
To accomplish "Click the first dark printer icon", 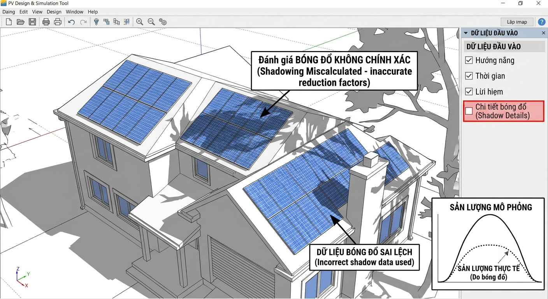I will (46, 22).
